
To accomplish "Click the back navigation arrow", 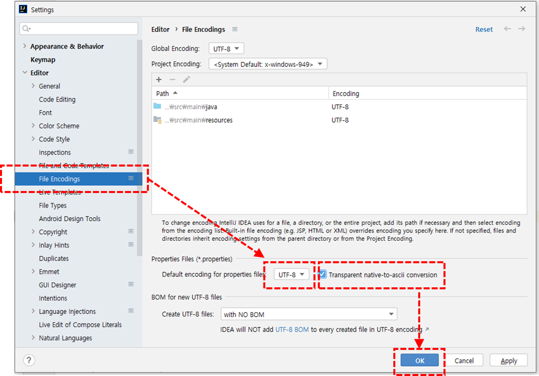I will [x=507, y=29].
